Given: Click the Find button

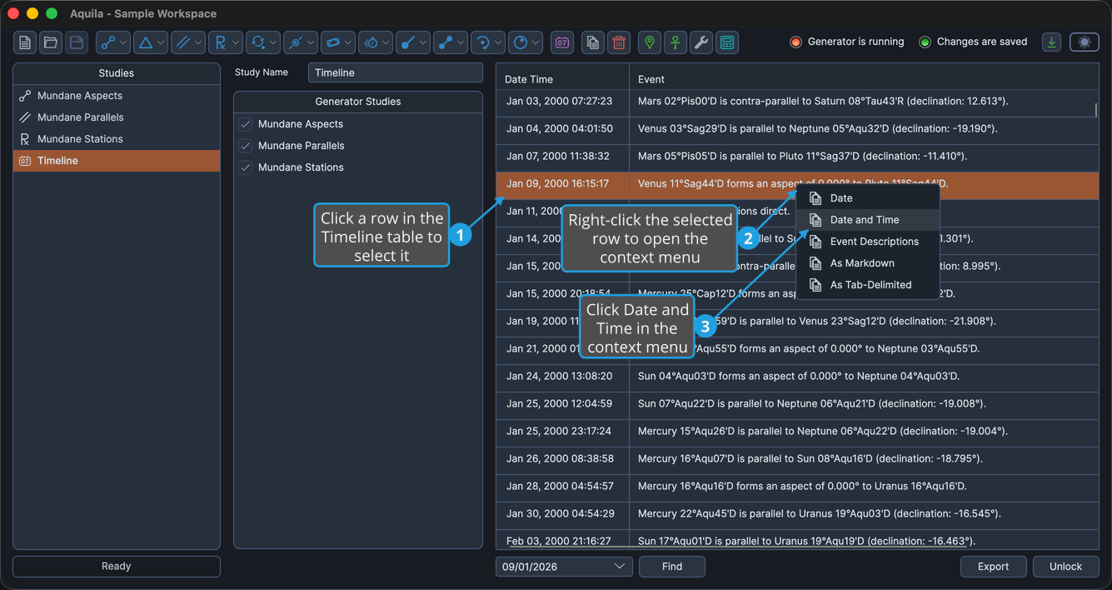Looking at the screenshot, I should [672, 567].
